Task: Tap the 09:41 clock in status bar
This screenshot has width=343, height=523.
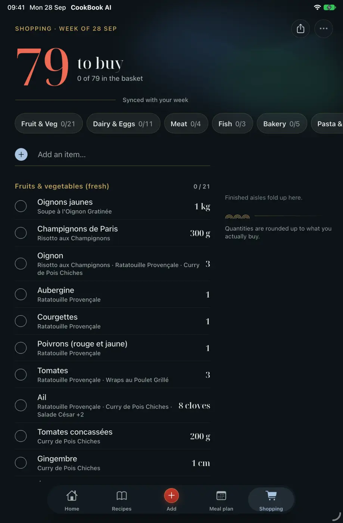Action: pyautogui.click(x=16, y=7)
